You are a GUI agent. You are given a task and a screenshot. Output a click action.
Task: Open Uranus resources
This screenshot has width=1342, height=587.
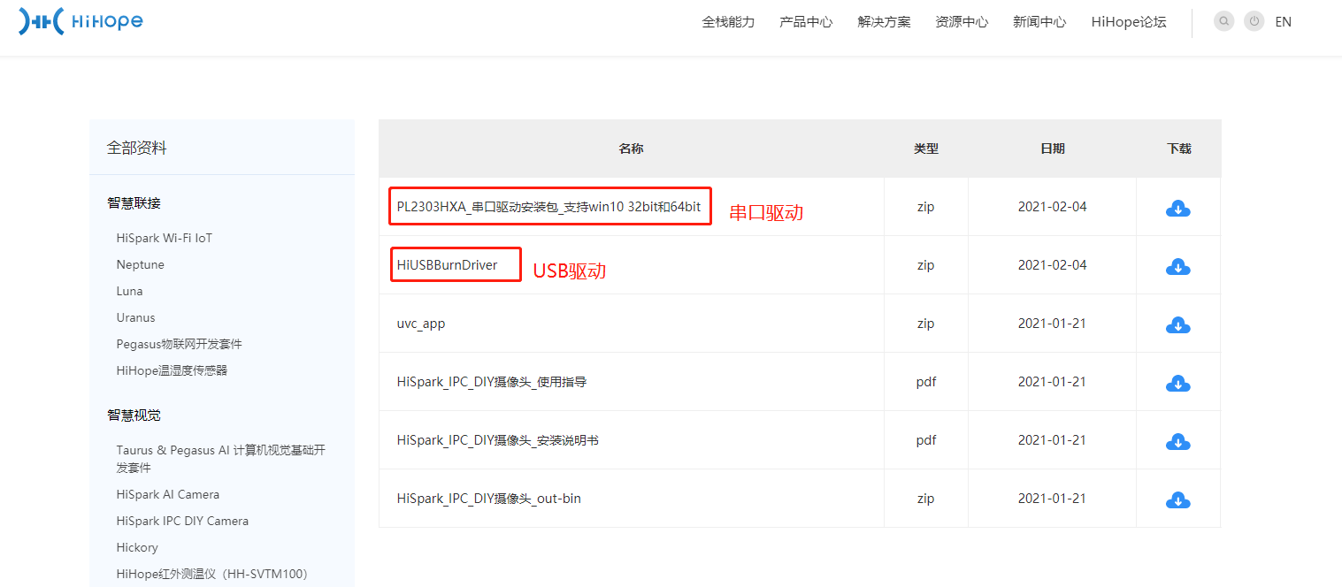(x=135, y=317)
